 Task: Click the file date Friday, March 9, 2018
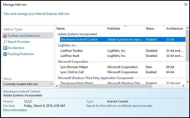44,106
